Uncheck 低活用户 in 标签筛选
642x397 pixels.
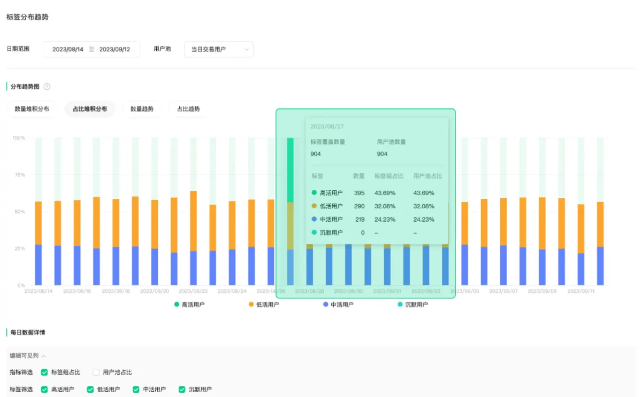[90, 390]
